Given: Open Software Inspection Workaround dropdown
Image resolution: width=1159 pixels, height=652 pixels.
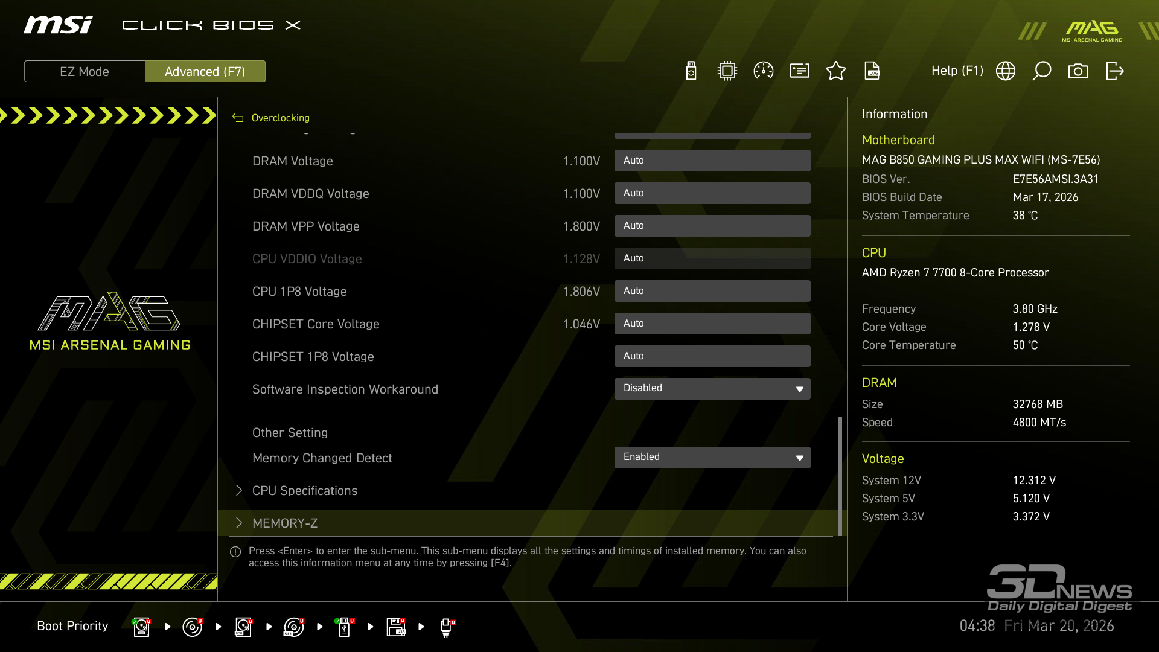Looking at the screenshot, I should pyautogui.click(x=712, y=388).
